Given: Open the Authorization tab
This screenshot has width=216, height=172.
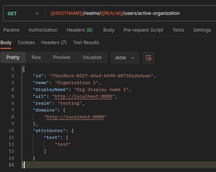Looking at the screenshot, I should tap(43, 30).
